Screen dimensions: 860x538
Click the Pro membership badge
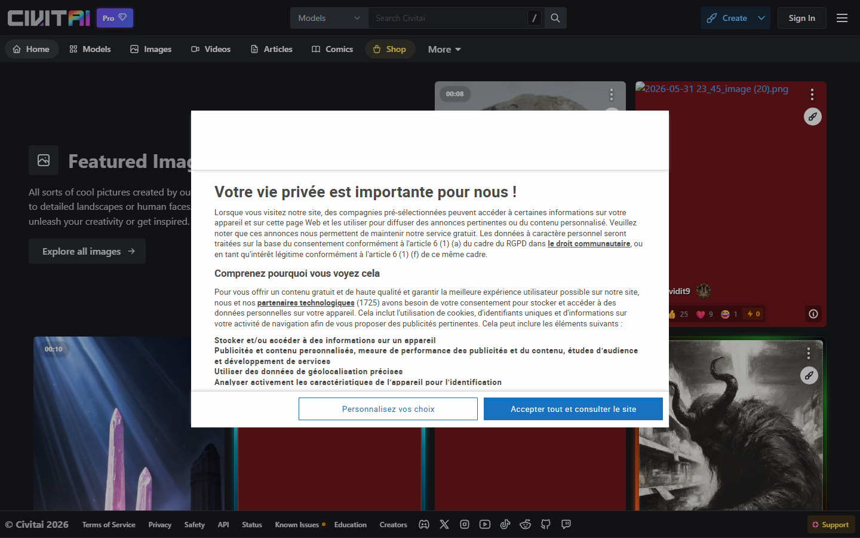point(115,18)
